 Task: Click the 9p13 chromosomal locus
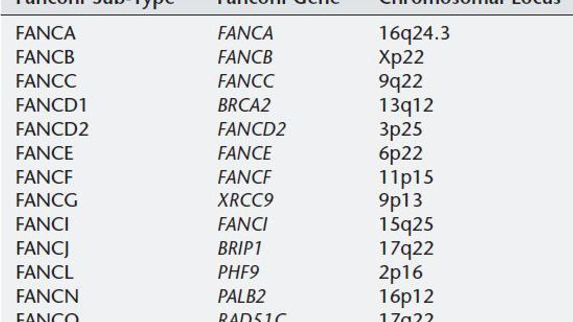pos(400,200)
